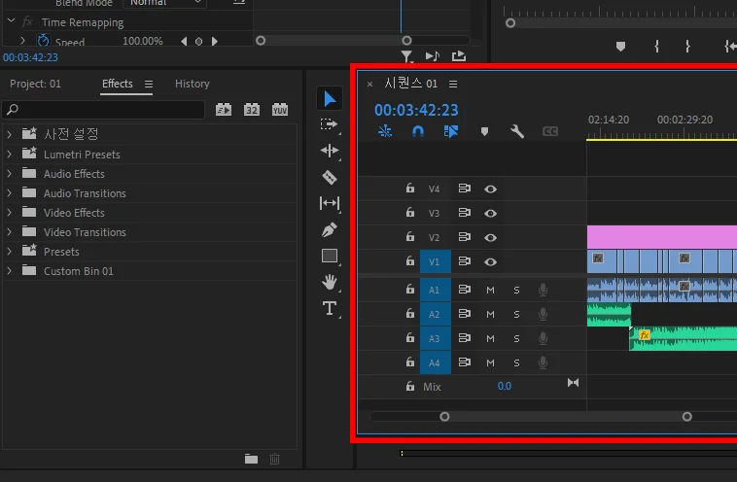Open Effects panel menu
Viewport: 737px width, 482px height.
coord(149,85)
